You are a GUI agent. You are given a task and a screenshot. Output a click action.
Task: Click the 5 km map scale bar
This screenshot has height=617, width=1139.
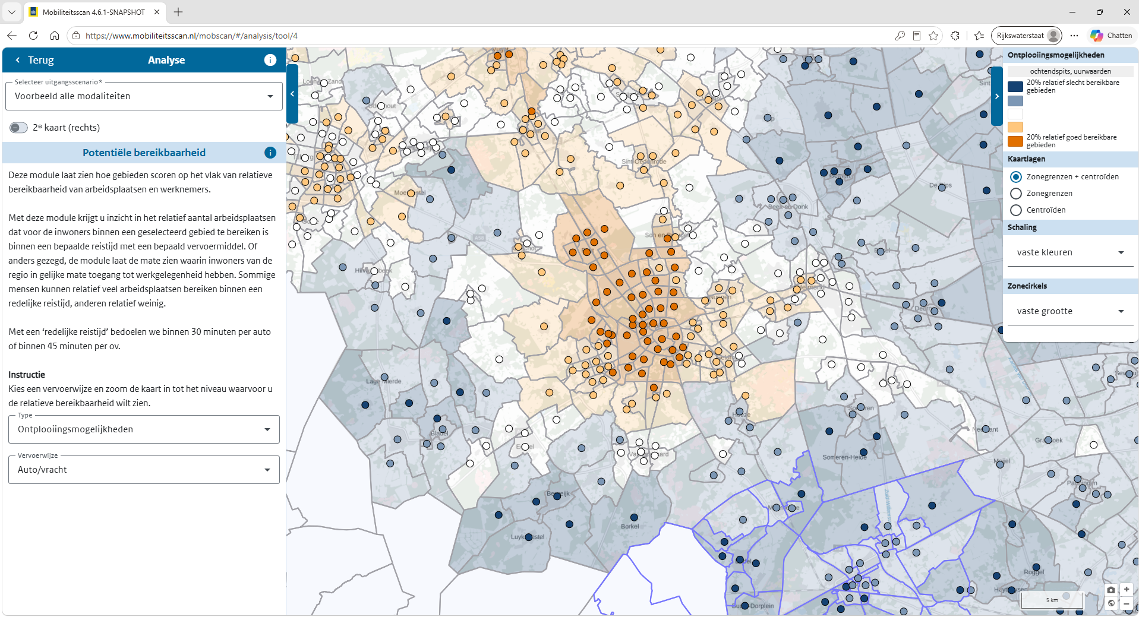[1052, 600]
